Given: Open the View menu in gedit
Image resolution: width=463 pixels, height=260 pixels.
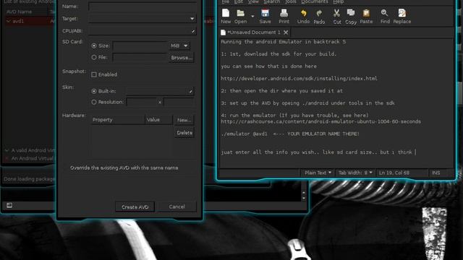Looking at the screenshot, I should pyautogui.click(x=253, y=1).
